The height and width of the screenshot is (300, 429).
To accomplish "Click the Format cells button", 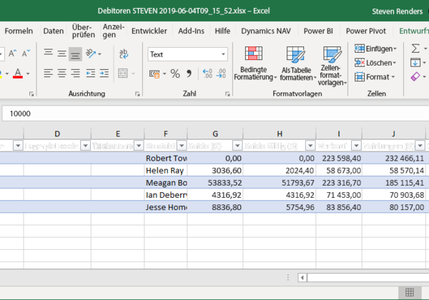I will click(x=377, y=76).
